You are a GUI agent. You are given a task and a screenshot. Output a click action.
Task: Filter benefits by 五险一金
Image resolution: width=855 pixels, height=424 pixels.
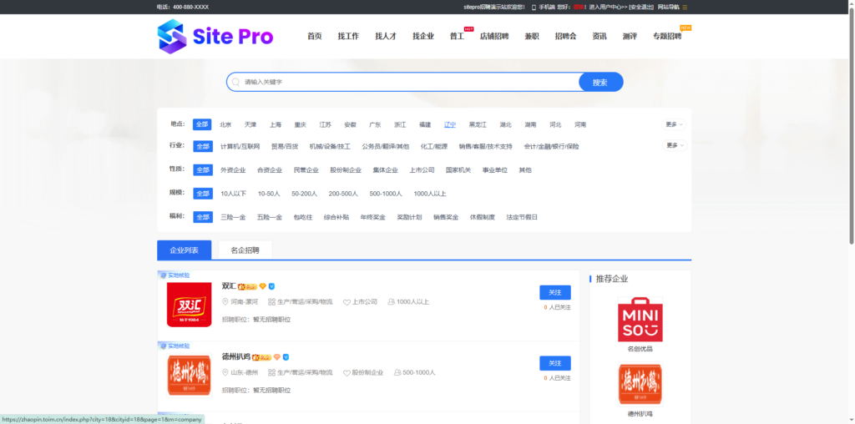270,217
